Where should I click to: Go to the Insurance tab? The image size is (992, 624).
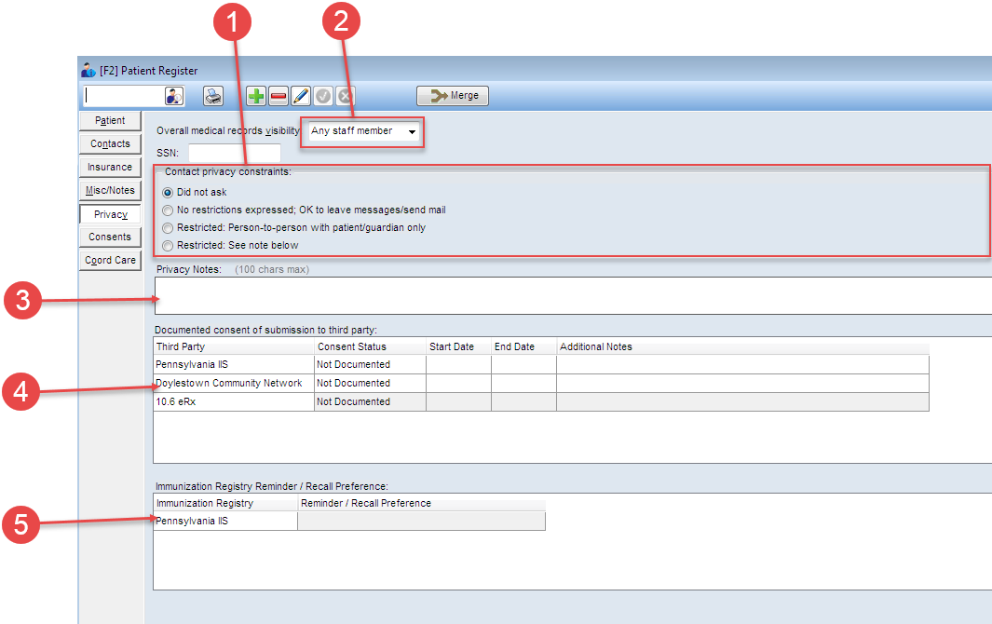110,167
